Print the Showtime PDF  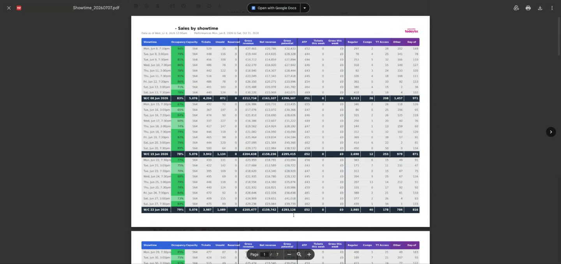528,8
